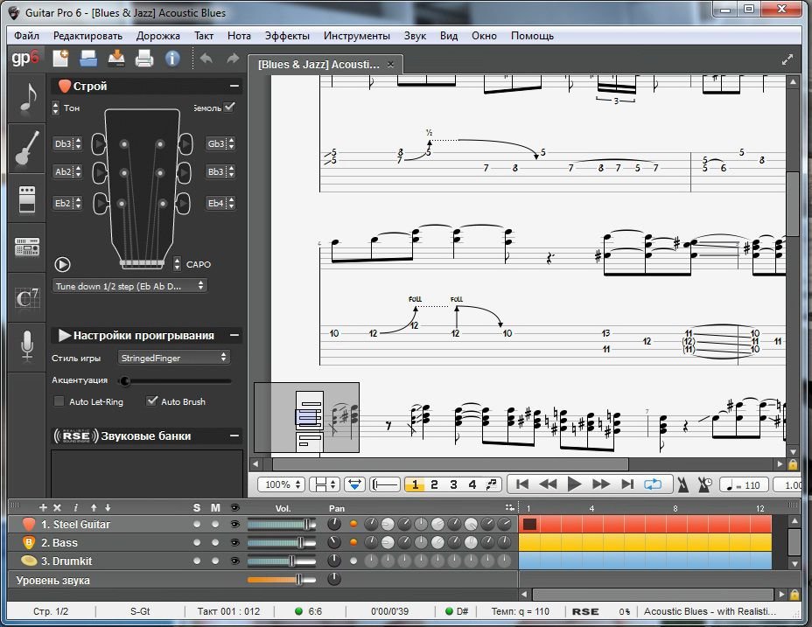Collapse the Настройки проигрывания panel
This screenshot has height=627, width=812.
[234, 336]
